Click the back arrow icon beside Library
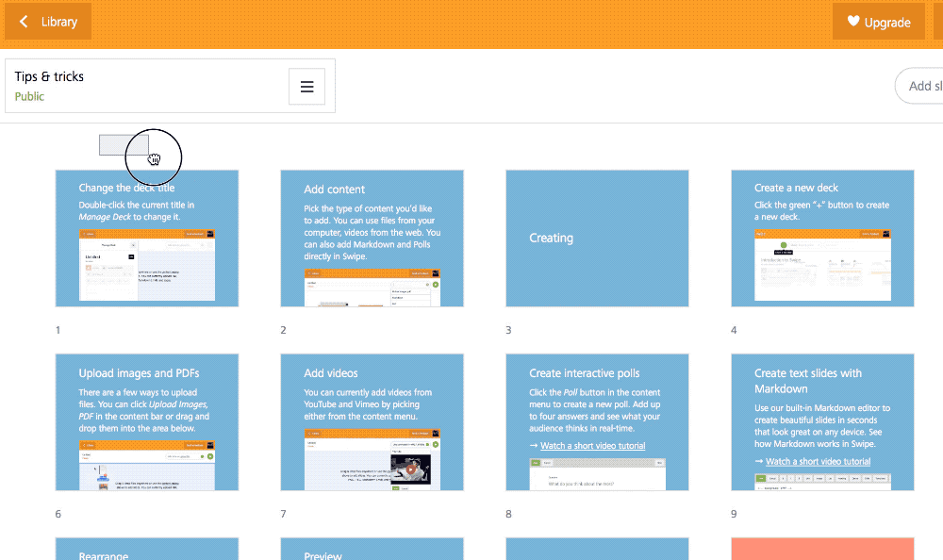943x560 pixels. 24,22
